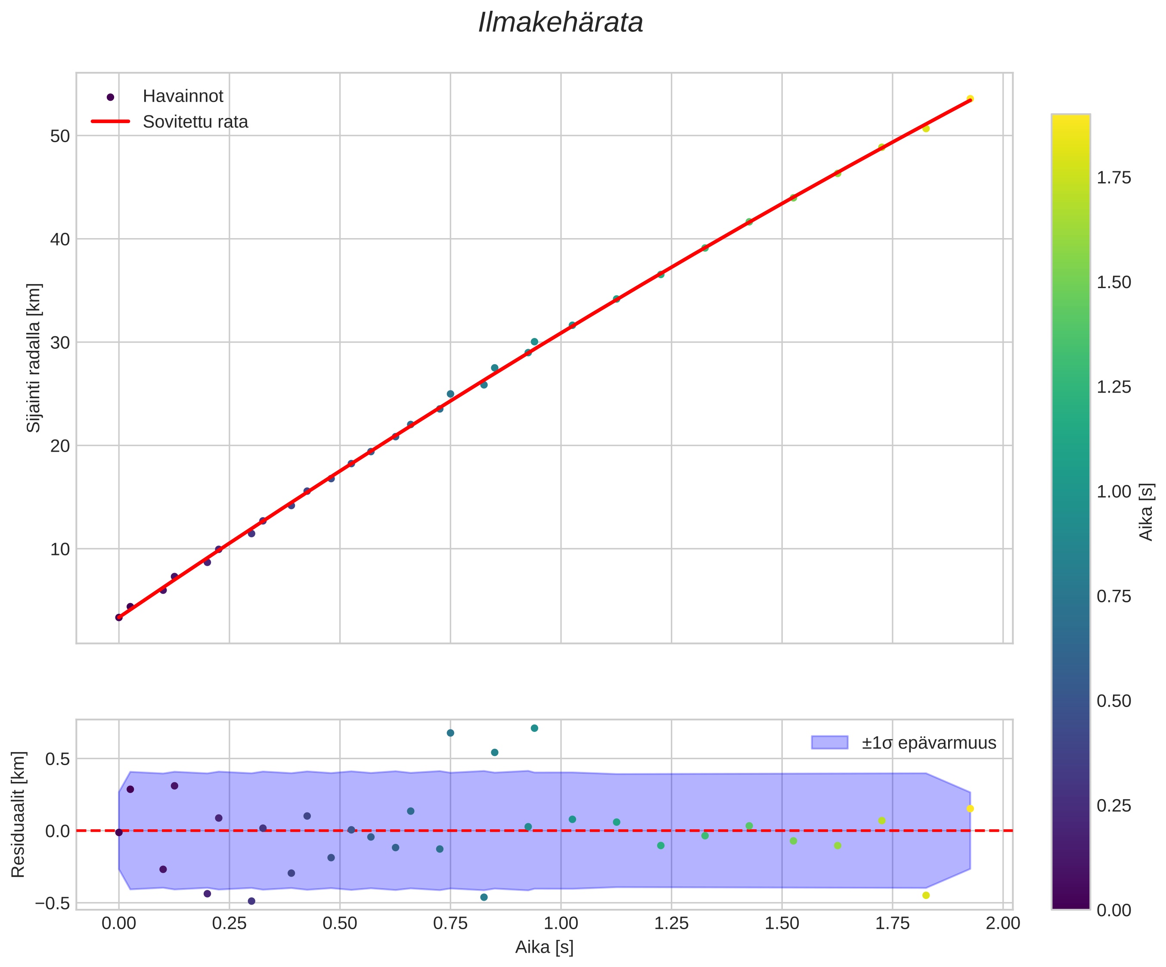Click the Havainnot legend label text
Screen dimensions: 1166x967
183,96
